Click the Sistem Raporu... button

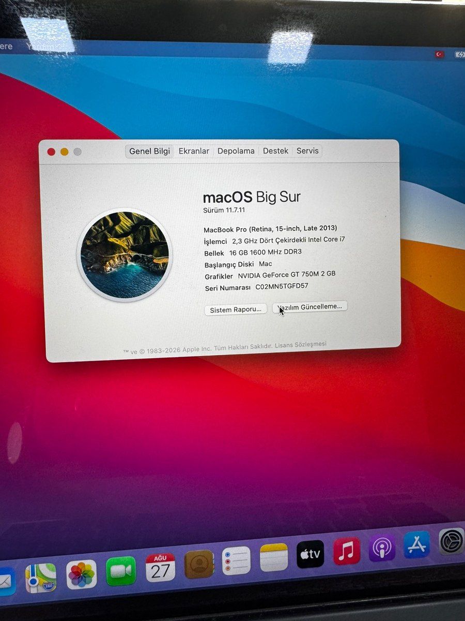point(236,309)
